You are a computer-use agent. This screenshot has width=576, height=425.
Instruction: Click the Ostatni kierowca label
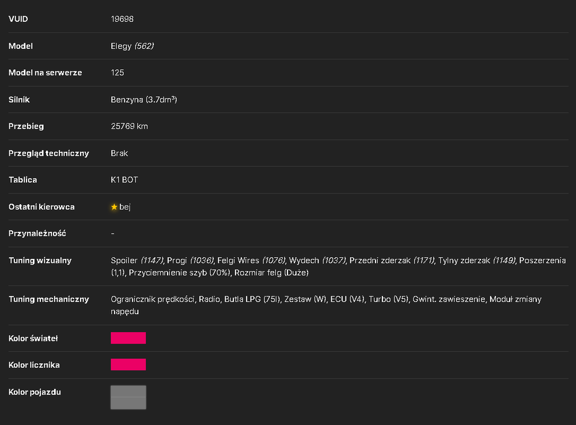click(41, 207)
